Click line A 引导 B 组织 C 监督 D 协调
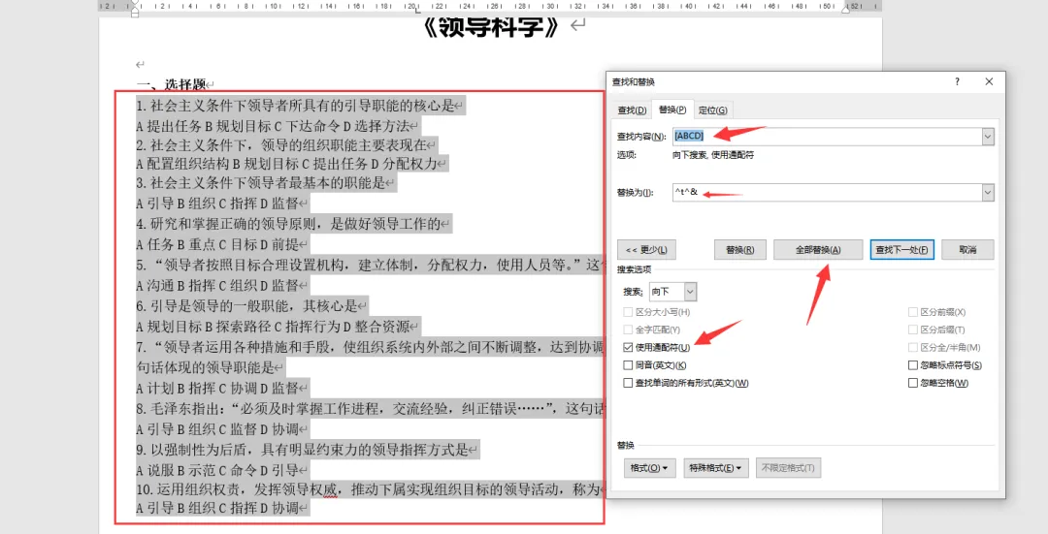 tap(217, 429)
